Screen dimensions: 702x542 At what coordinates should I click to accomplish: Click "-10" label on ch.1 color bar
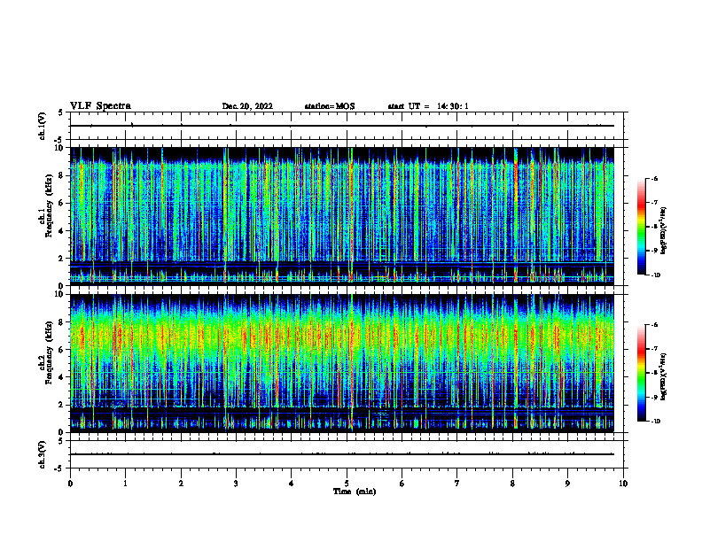(x=655, y=275)
